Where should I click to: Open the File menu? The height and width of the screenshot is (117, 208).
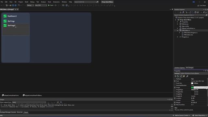tap(2, 2)
